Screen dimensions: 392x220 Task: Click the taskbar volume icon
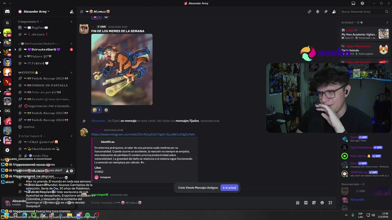coord(373,215)
